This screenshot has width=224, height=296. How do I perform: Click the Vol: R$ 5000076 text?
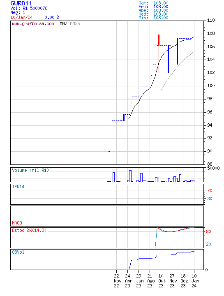pyautogui.click(x=29, y=8)
